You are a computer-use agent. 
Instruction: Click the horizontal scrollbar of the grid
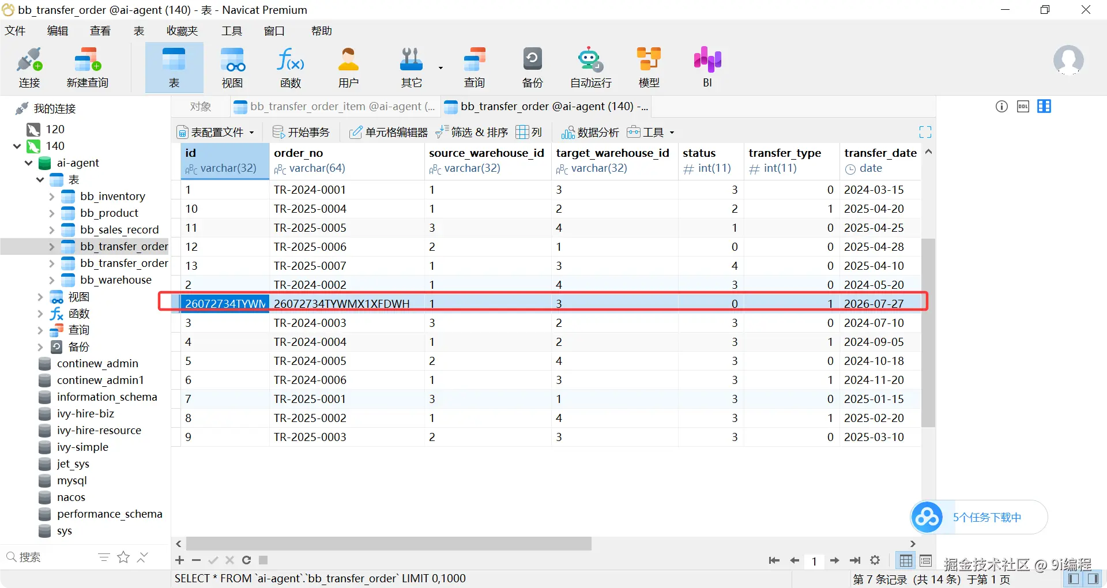click(389, 544)
